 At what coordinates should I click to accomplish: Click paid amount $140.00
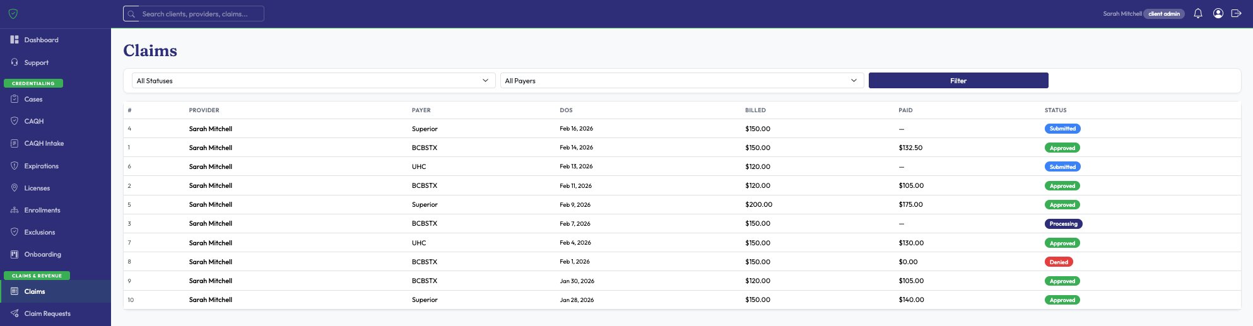click(x=911, y=300)
